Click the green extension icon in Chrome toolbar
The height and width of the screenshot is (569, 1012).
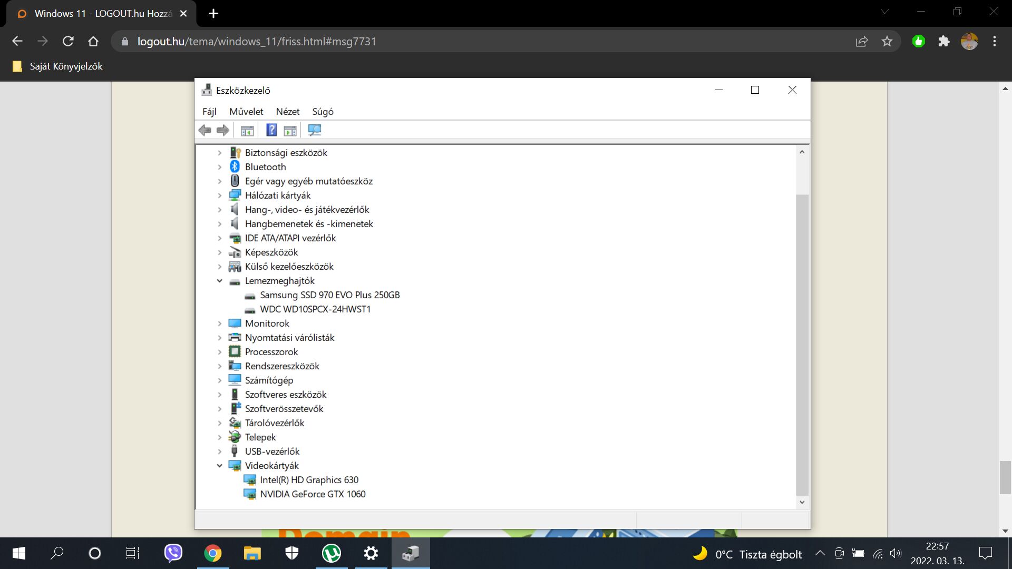pos(919,41)
